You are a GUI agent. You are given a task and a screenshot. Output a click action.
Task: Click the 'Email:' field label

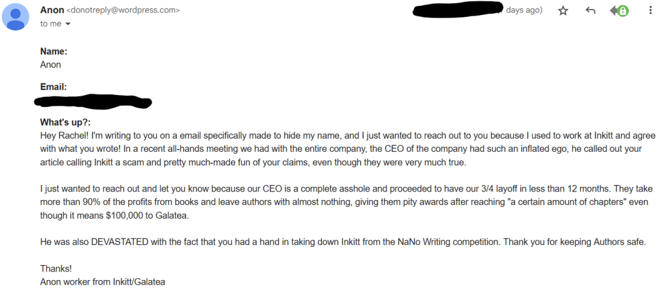54,87
